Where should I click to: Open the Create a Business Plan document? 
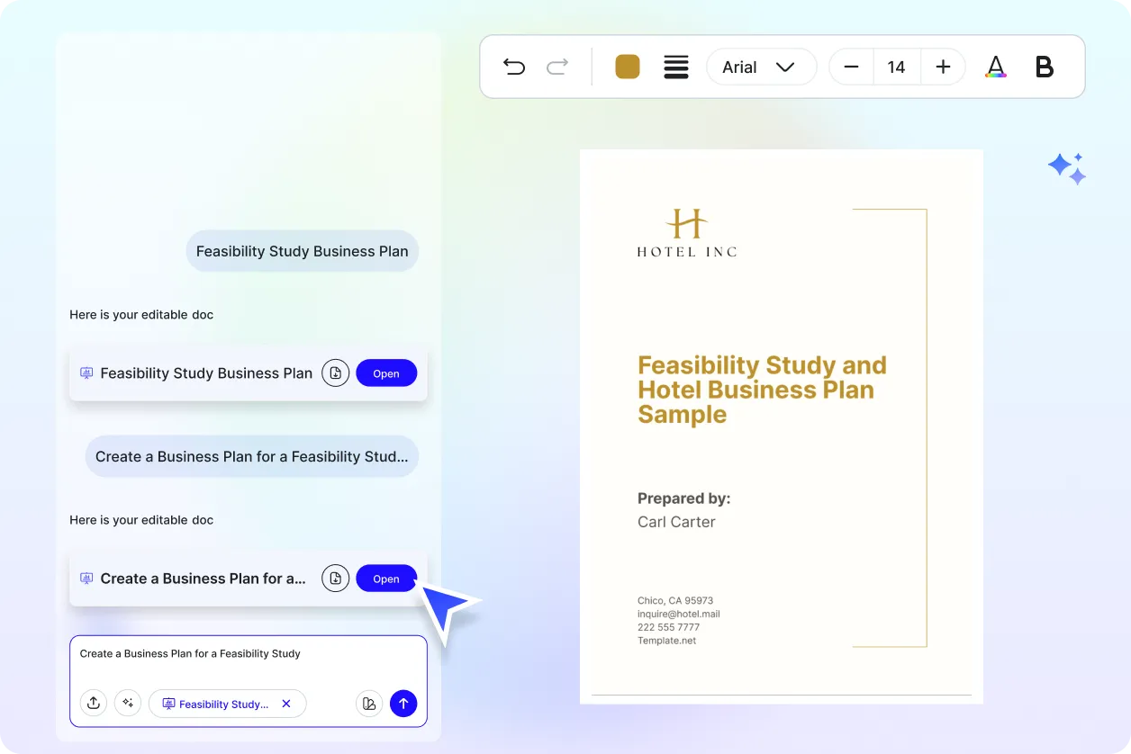click(x=386, y=578)
